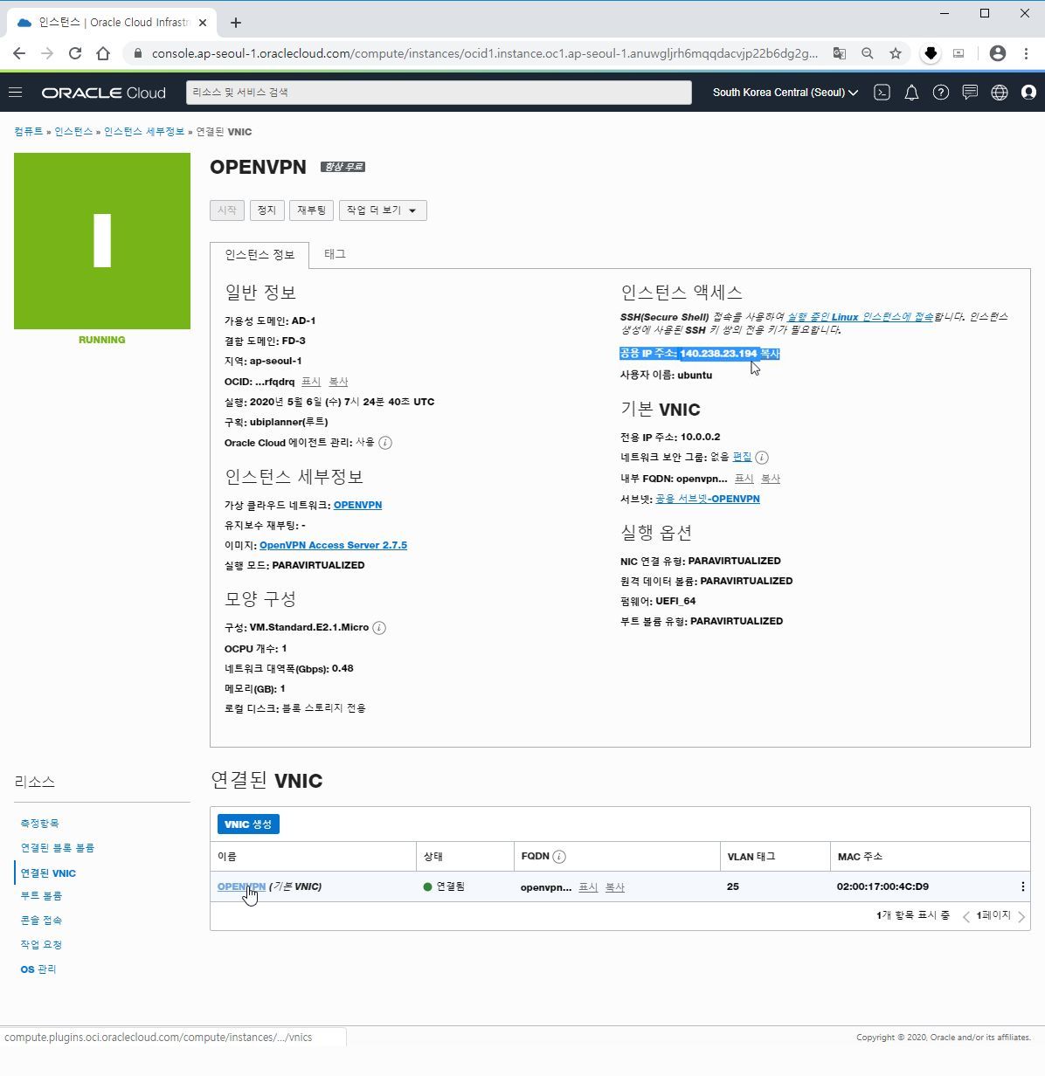Viewport: 1045px width, 1076px height.
Task: Open the Oracle Cloud hamburger navigation menu
Action: (x=15, y=92)
